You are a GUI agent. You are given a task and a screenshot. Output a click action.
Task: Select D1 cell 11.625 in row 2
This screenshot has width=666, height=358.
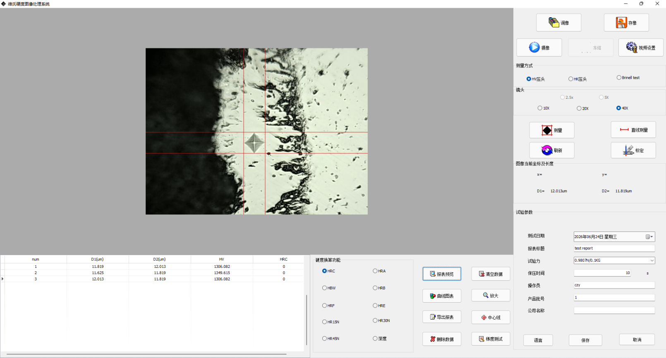point(98,273)
